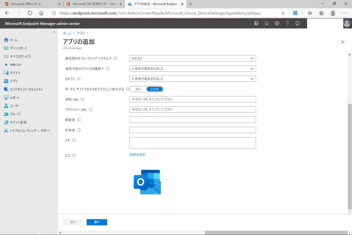This screenshot has height=235, width=352.
Task: Click the 画像の選択 link for the logo
Action: coord(137,155)
